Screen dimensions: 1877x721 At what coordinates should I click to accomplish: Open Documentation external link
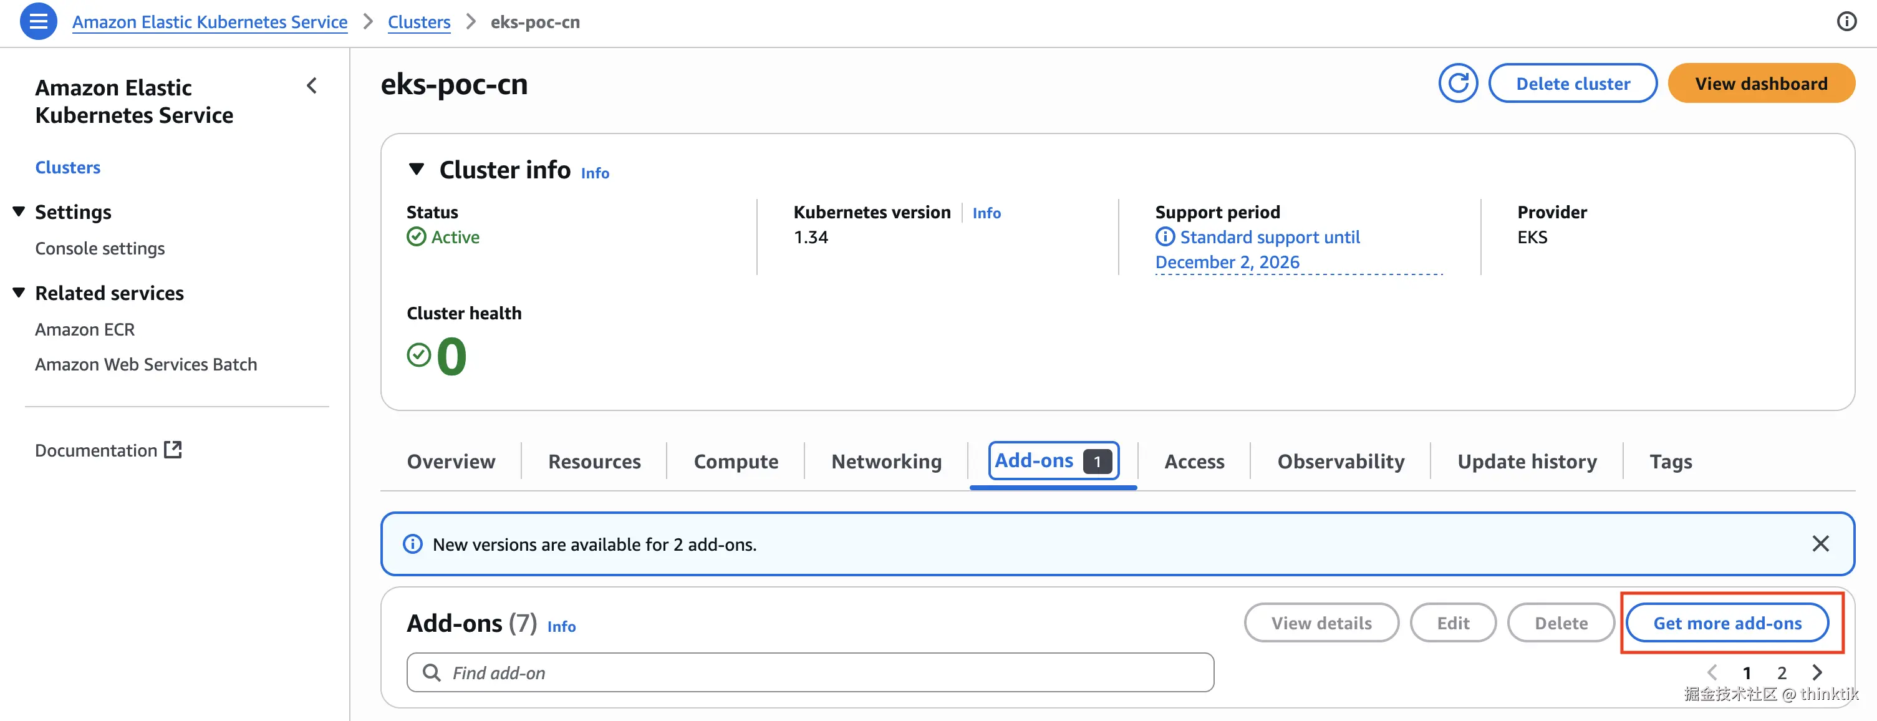[108, 450]
